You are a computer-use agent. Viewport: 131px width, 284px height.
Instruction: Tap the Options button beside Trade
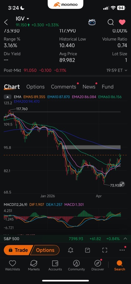[45, 250]
